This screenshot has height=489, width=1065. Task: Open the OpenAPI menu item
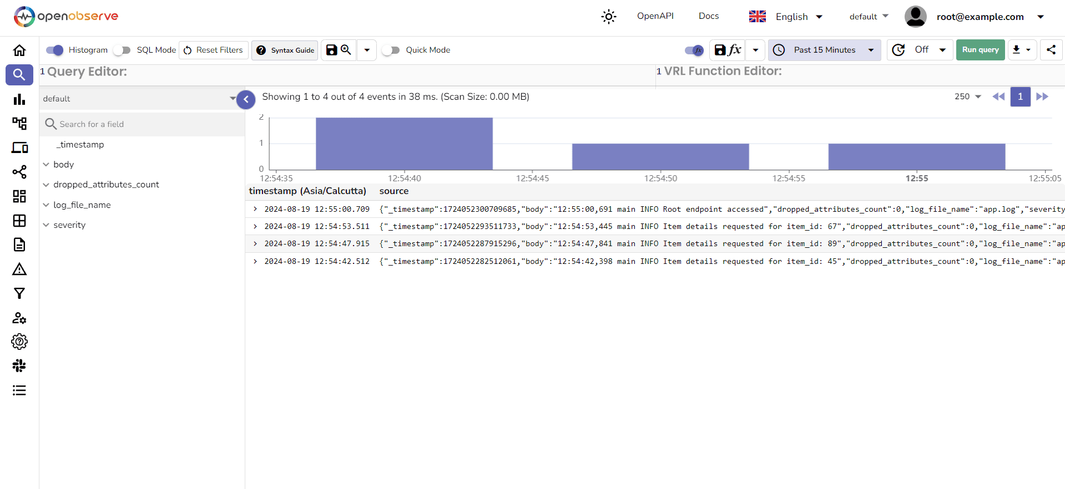click(x=655, y=16)
